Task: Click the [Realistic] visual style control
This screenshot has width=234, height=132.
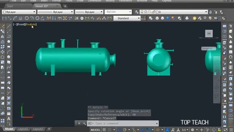Action: coord(31,24)
